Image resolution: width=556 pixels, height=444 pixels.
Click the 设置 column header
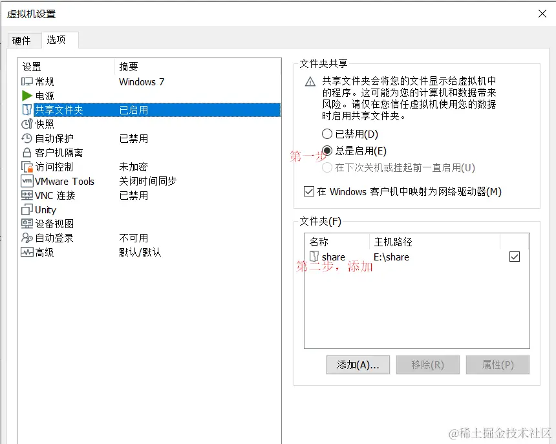[32, 67]
